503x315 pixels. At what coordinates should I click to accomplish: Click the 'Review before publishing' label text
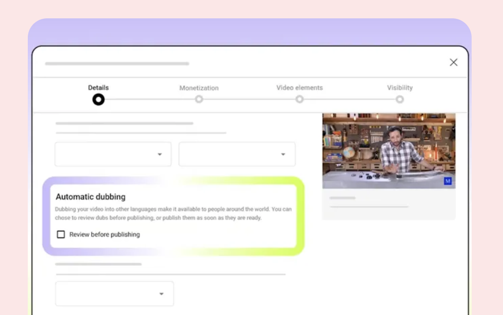click(x=104, y=234)
